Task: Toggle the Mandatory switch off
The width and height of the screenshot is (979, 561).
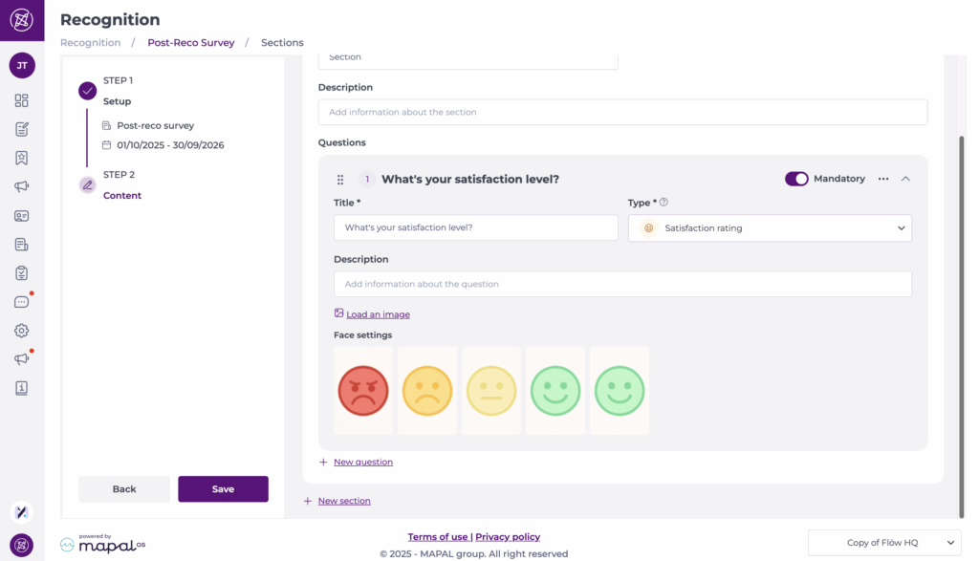Action: pos(795,179)
